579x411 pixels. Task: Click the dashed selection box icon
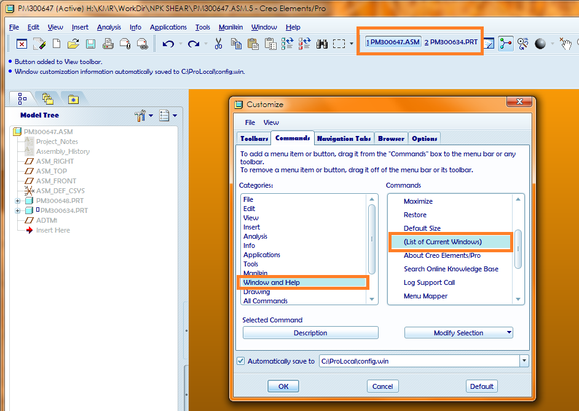tap(339, 44)
